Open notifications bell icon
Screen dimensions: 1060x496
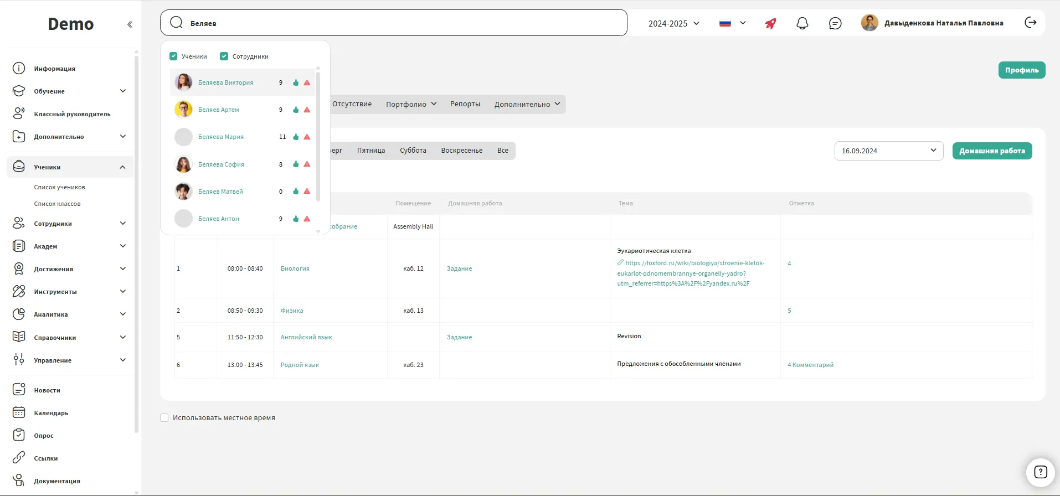point(802,23)
